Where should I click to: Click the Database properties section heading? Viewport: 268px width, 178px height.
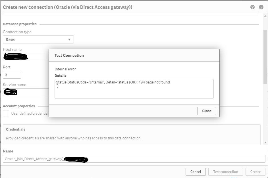click(20, 24)
